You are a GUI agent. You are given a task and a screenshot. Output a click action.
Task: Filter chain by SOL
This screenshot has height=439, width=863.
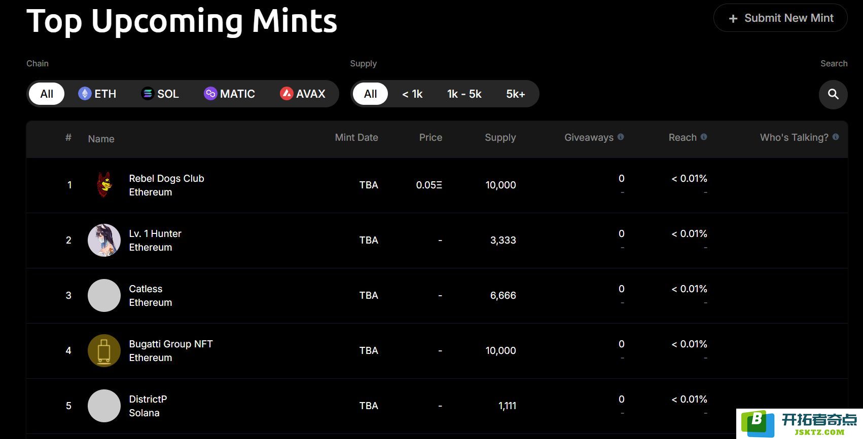click(160, 94)
